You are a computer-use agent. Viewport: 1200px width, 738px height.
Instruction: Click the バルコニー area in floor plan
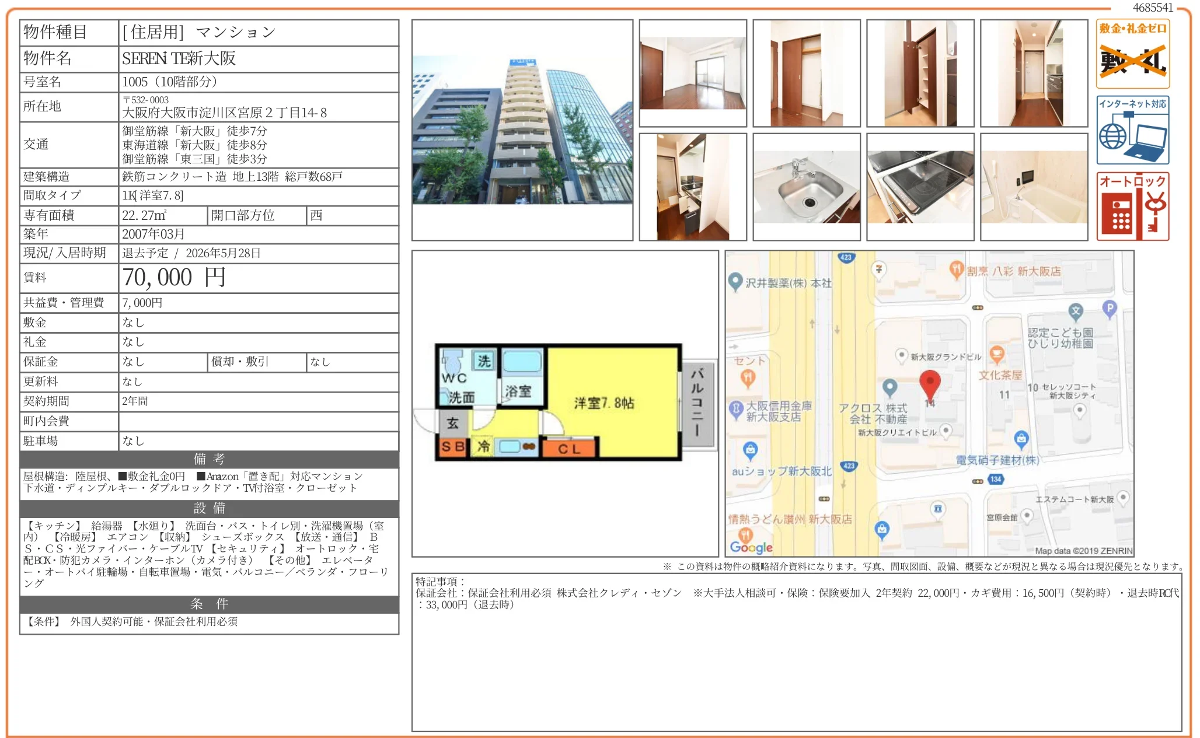coord(697,403)
